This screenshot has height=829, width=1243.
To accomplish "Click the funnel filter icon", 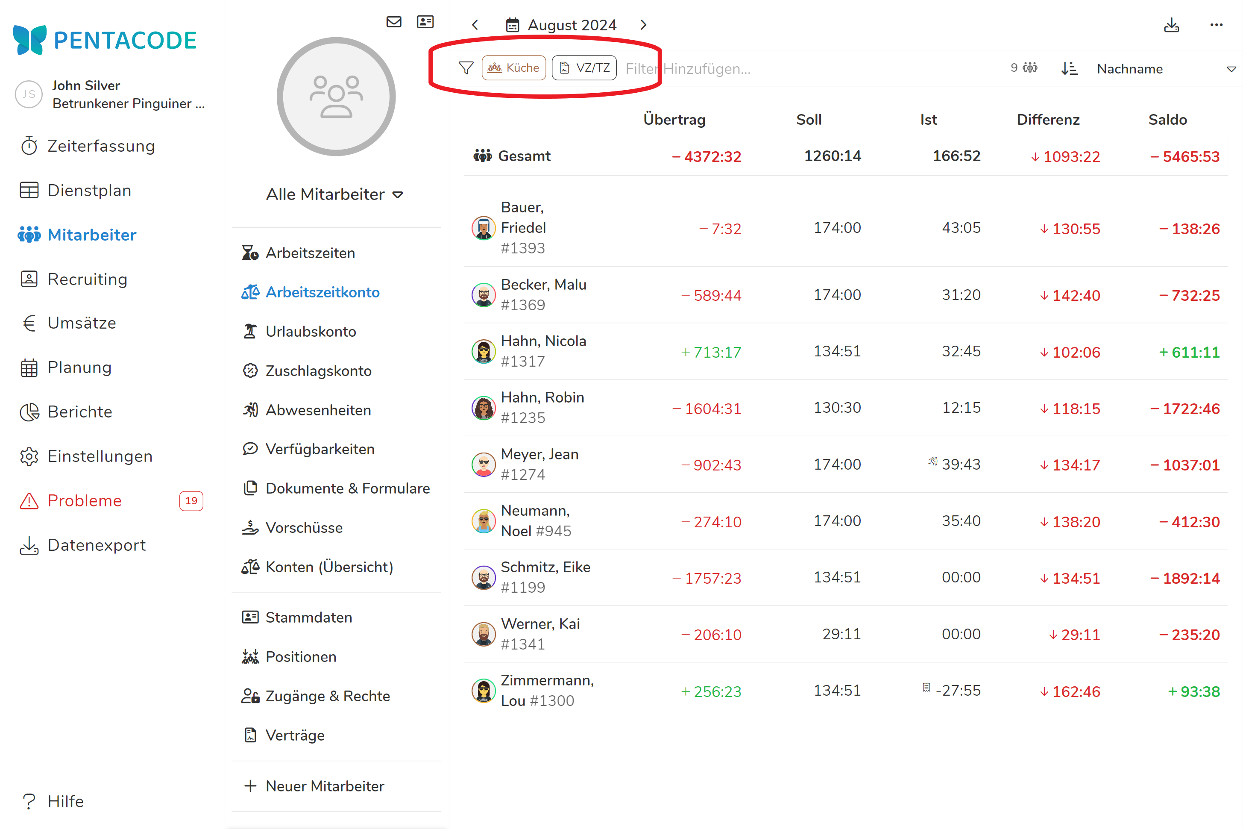I will click(466, 68).
